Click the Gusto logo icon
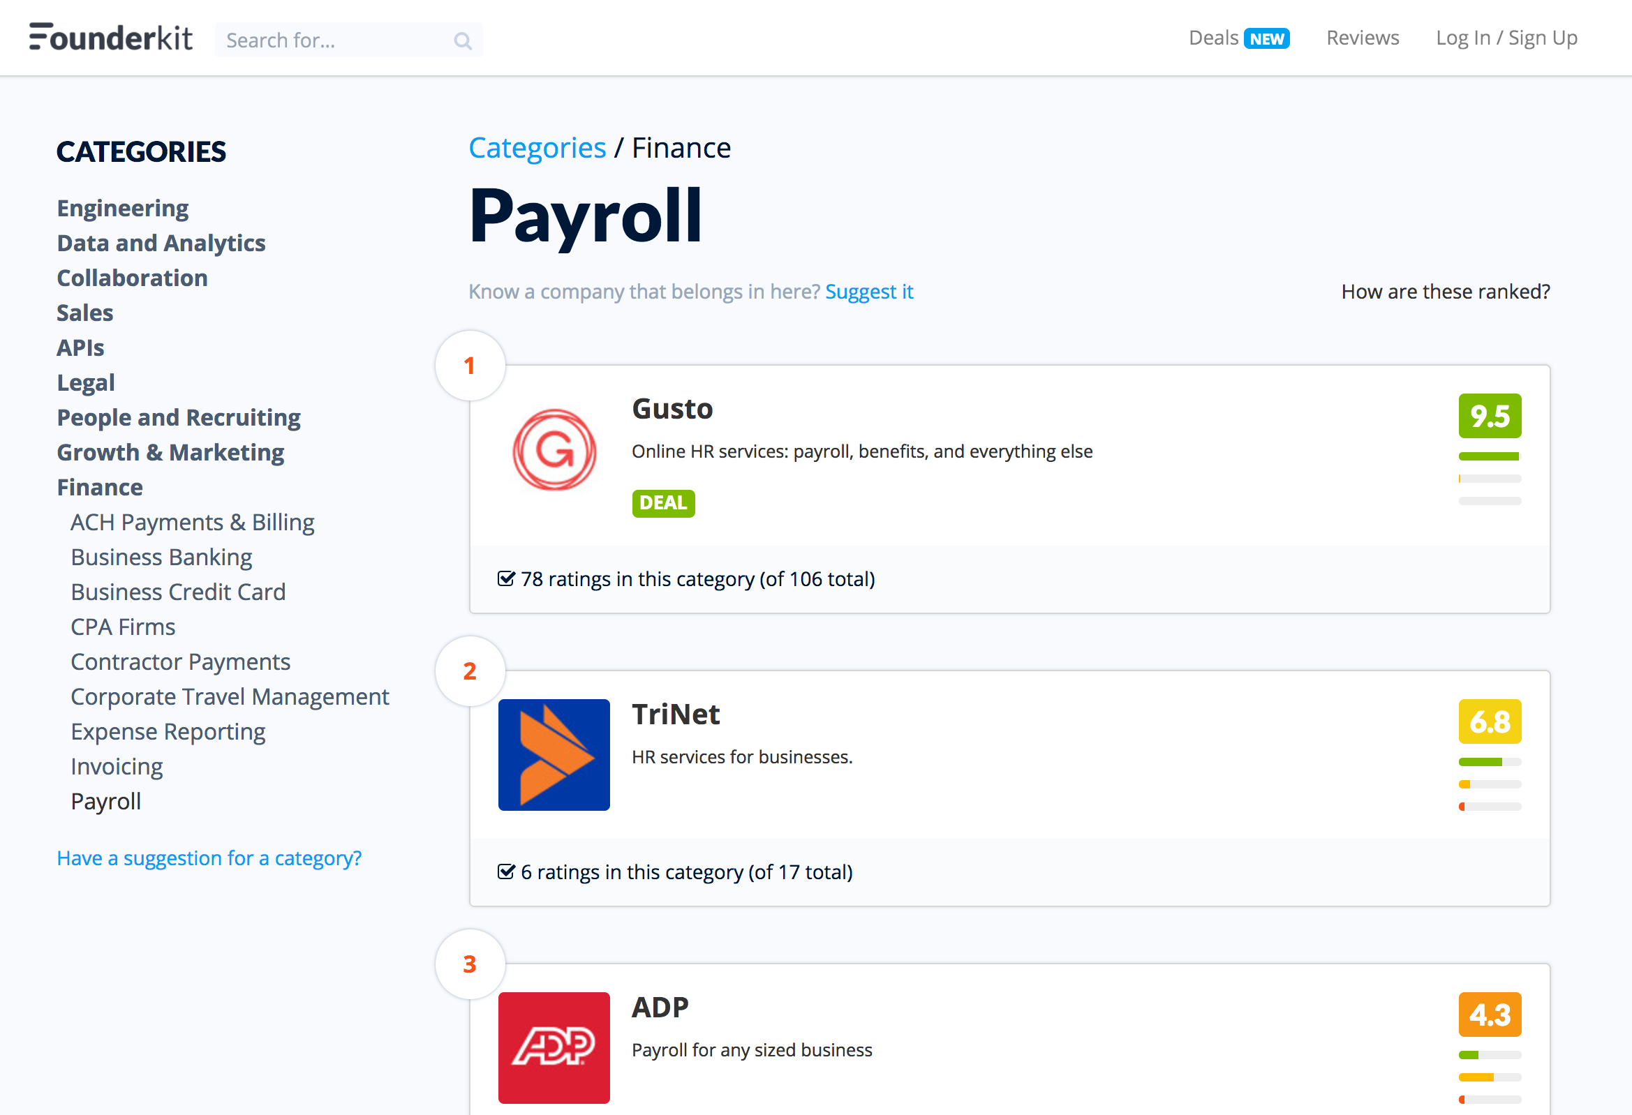Viewport: 1632px width, 1115px height. (554, 450)
